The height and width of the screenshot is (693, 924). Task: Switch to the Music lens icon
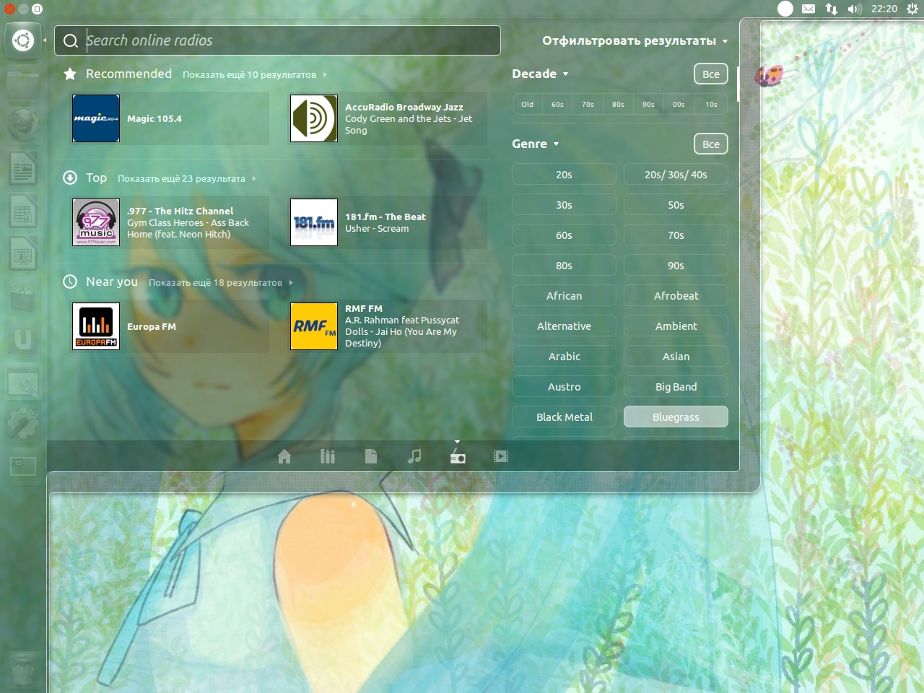coord(414,456)
